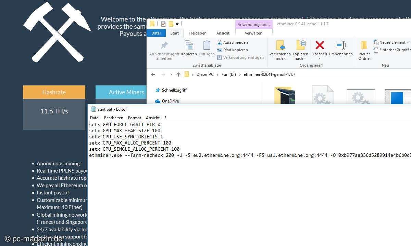The width and height of the screenshot is (411, 246).
Task: Open Format menu in Editor
Action: point(135,118)
